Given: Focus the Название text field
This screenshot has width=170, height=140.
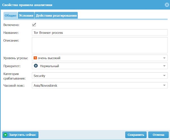Looking at the screenshot, I should (99, 33).
